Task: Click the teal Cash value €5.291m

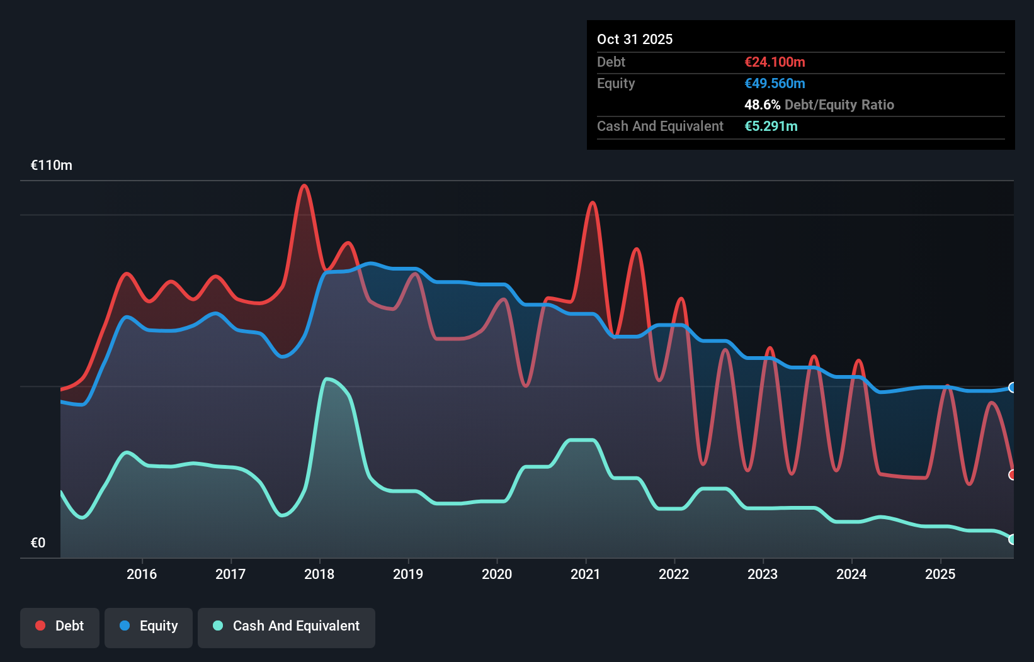Action: (771, 126)
